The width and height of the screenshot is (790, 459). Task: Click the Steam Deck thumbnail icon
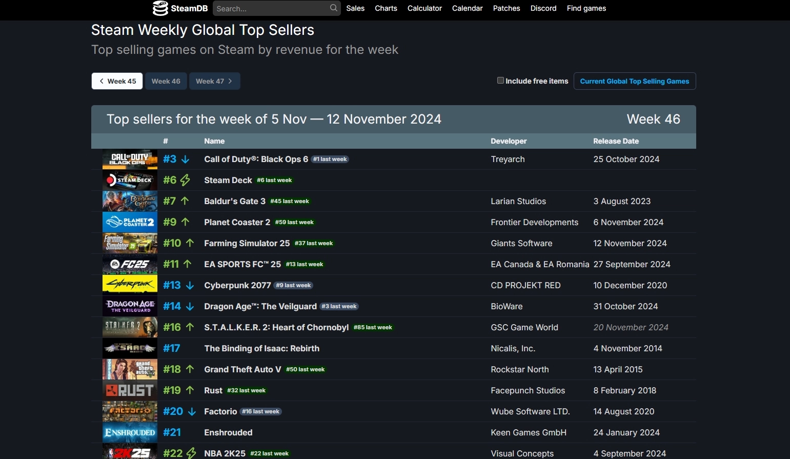pos(130,180)
